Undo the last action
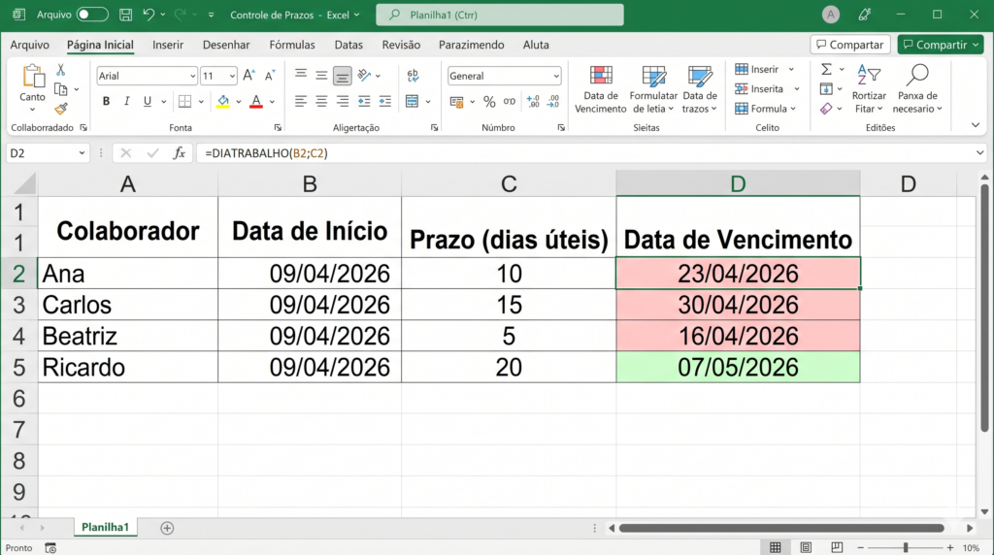The width and height of the screenshot is (994, 555). coord(149,15)
